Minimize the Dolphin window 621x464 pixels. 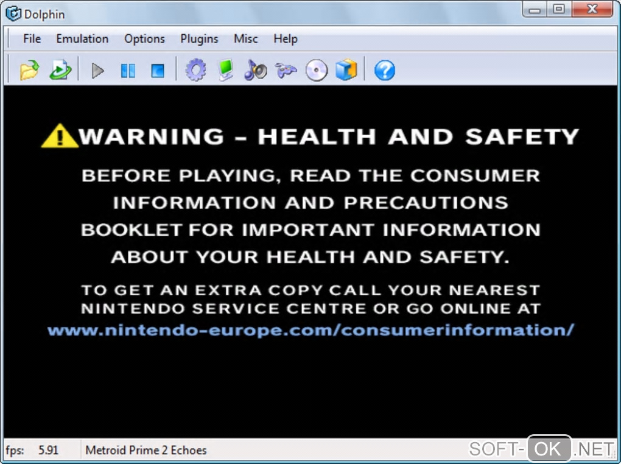535,10
